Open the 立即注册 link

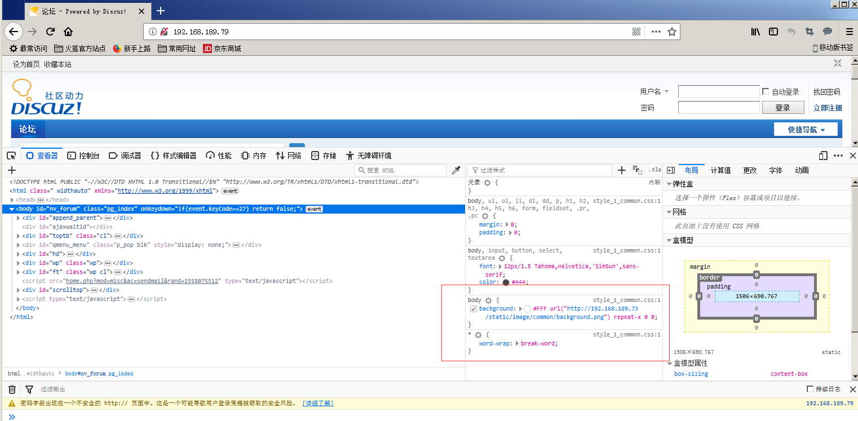(828, 108)
